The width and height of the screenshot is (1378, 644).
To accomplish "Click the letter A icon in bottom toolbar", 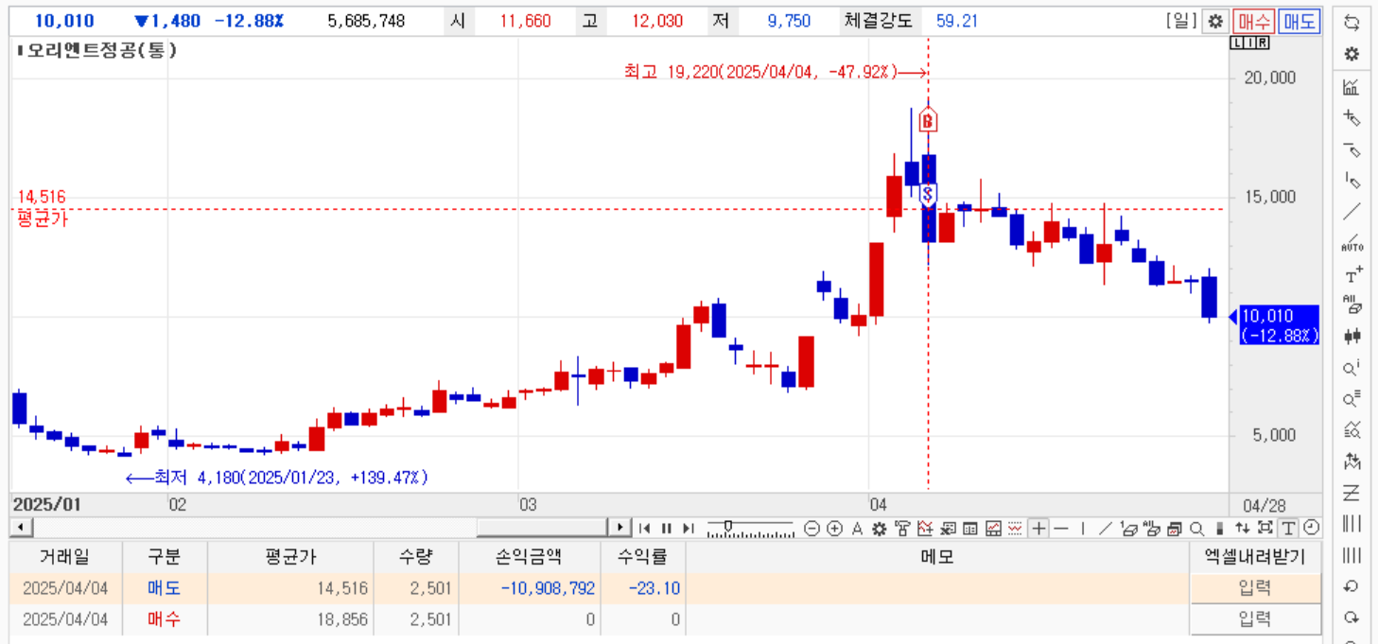I will pos(857,529).
